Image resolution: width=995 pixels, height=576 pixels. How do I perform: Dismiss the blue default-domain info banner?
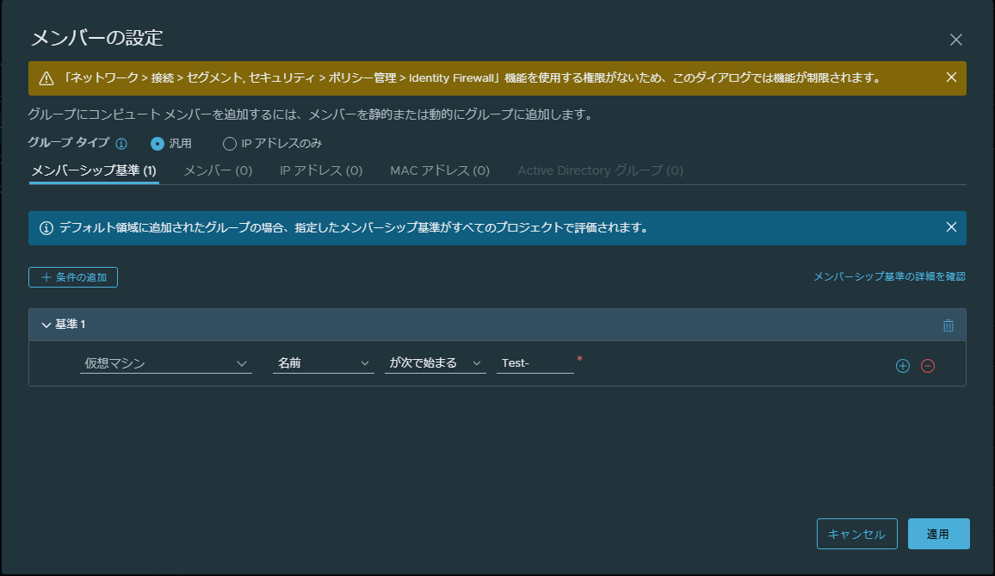(951, 227)
